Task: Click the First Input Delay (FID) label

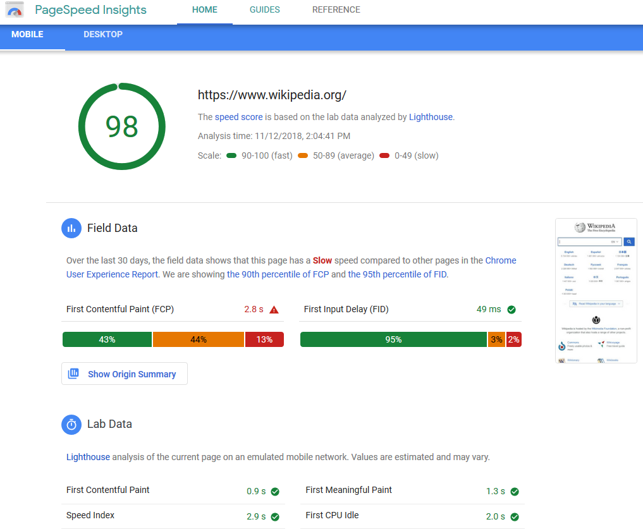Action: click(346, 309)
